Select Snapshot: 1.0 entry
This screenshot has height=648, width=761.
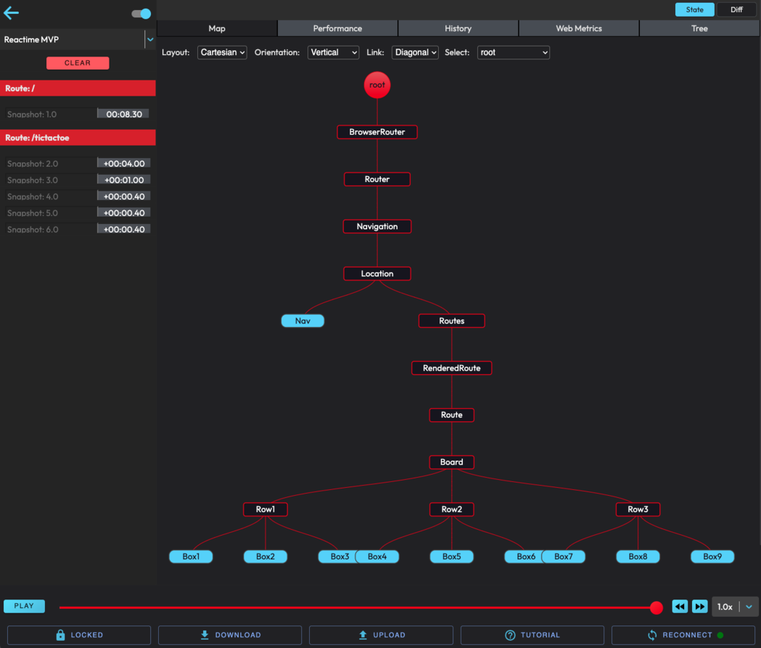coord(78,114)
